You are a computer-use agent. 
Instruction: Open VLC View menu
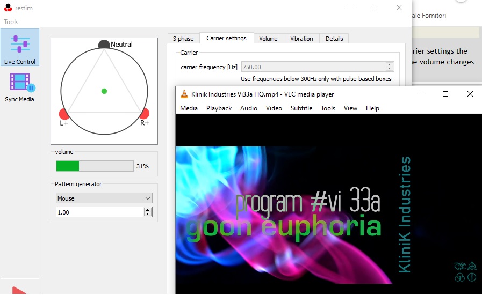click(350, 108)
